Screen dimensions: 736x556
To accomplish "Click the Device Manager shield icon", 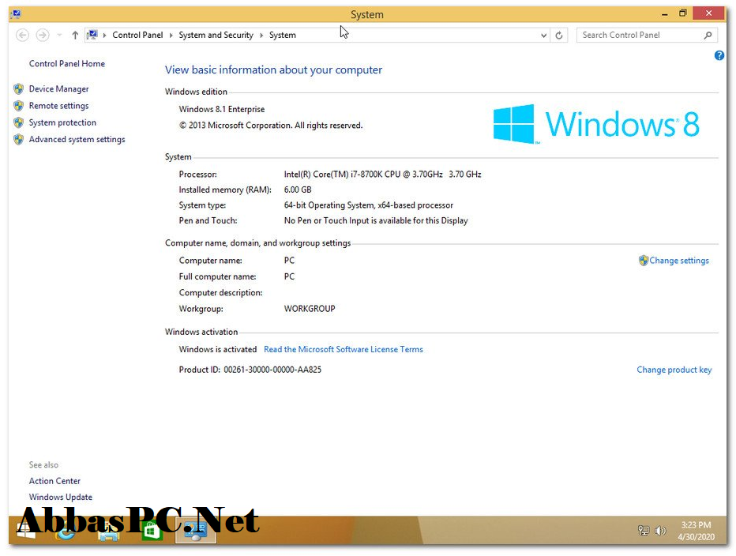I will coord(19,88).
